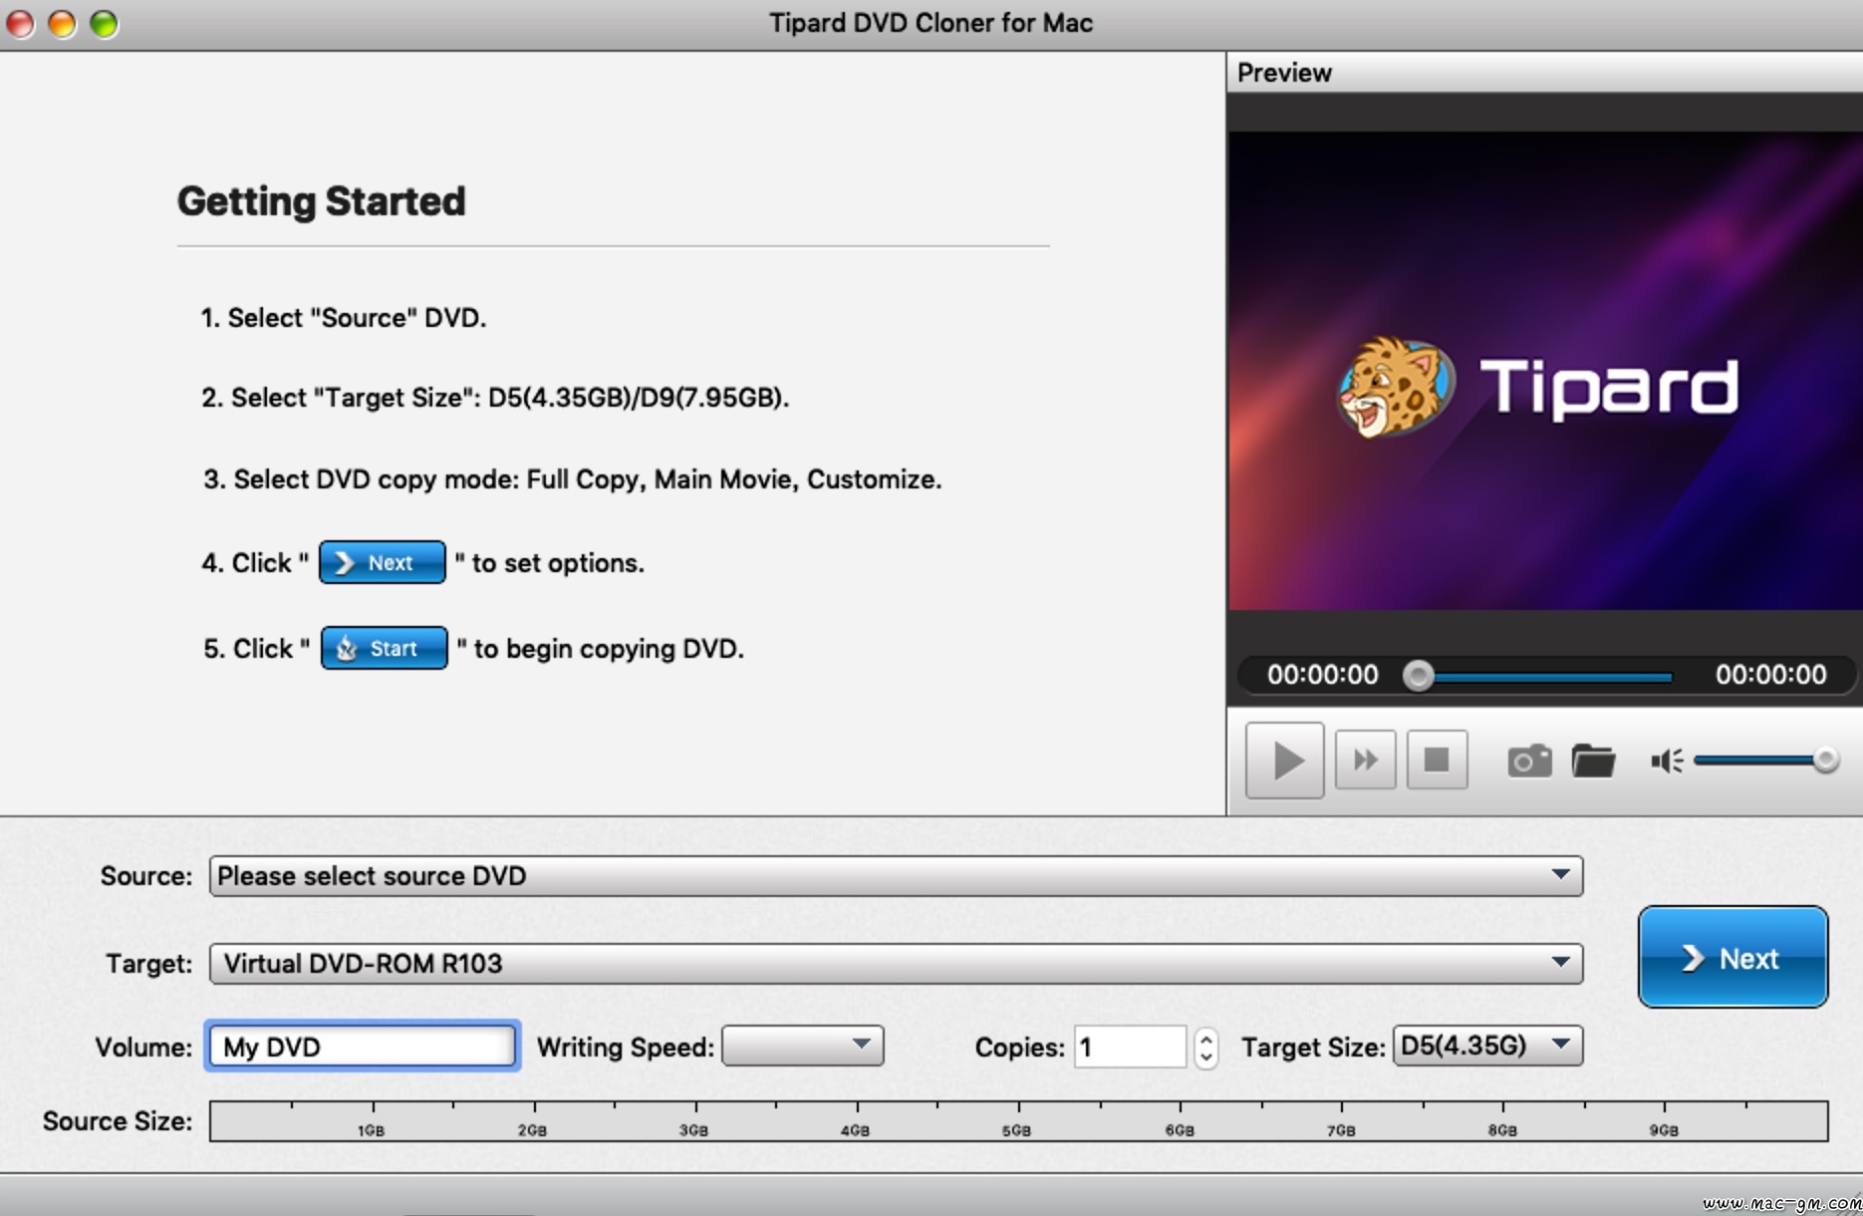Click the elapsed time 00:00:00 on left
This screenshot has width=1863, height=1216.
coord(1322,675)
